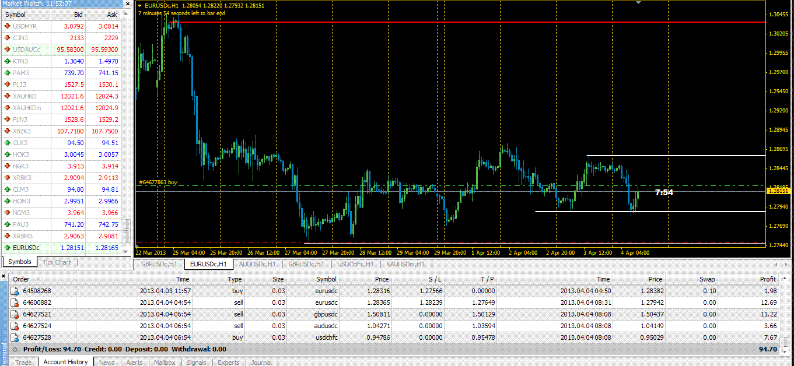The image size is (794, 366).
Task: Click the down arrow icon beside USDMYR
Action: coord(7,26)
